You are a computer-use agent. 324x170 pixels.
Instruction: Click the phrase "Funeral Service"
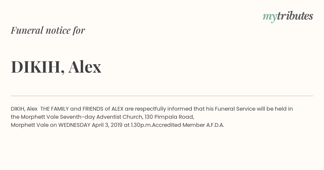235,109
